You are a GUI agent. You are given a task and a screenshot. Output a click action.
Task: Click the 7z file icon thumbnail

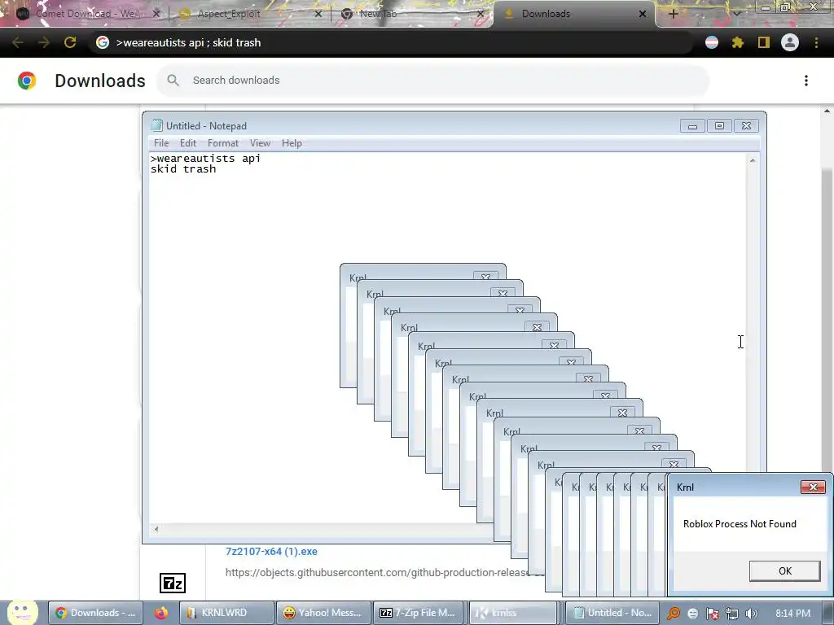pos(173,583)
